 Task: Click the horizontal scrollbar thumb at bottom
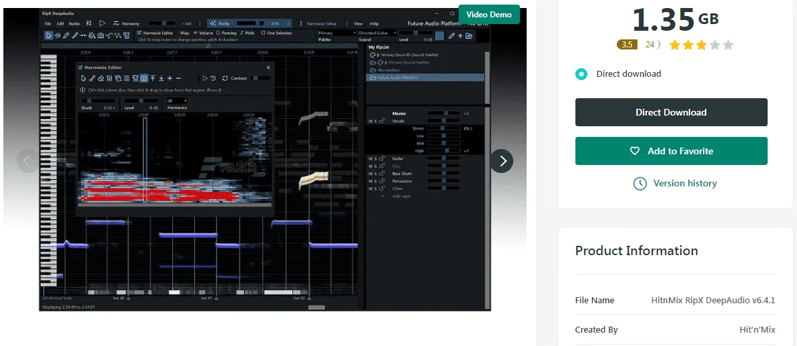point(316,307)
